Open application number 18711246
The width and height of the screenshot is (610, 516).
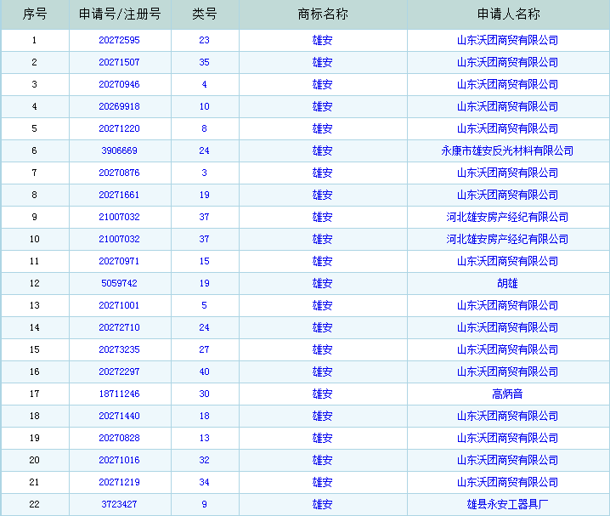click(119, 394)
